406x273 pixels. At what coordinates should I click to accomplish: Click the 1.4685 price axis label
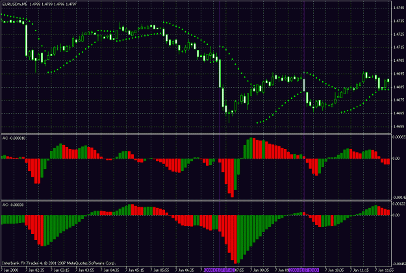point(399,87)
